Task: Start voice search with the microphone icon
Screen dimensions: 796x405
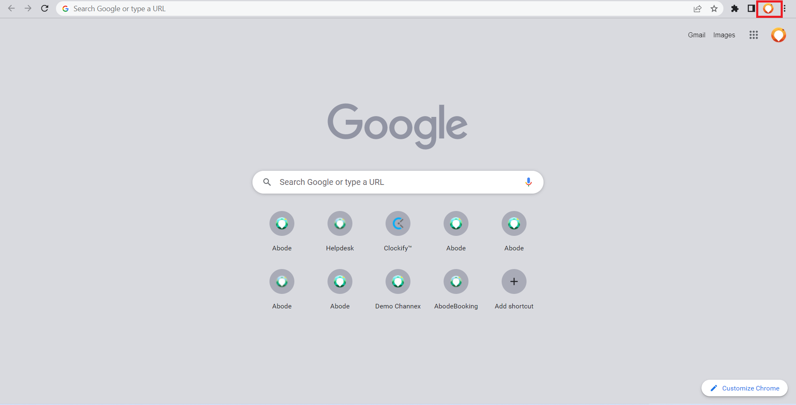Action: pos(529,182)
